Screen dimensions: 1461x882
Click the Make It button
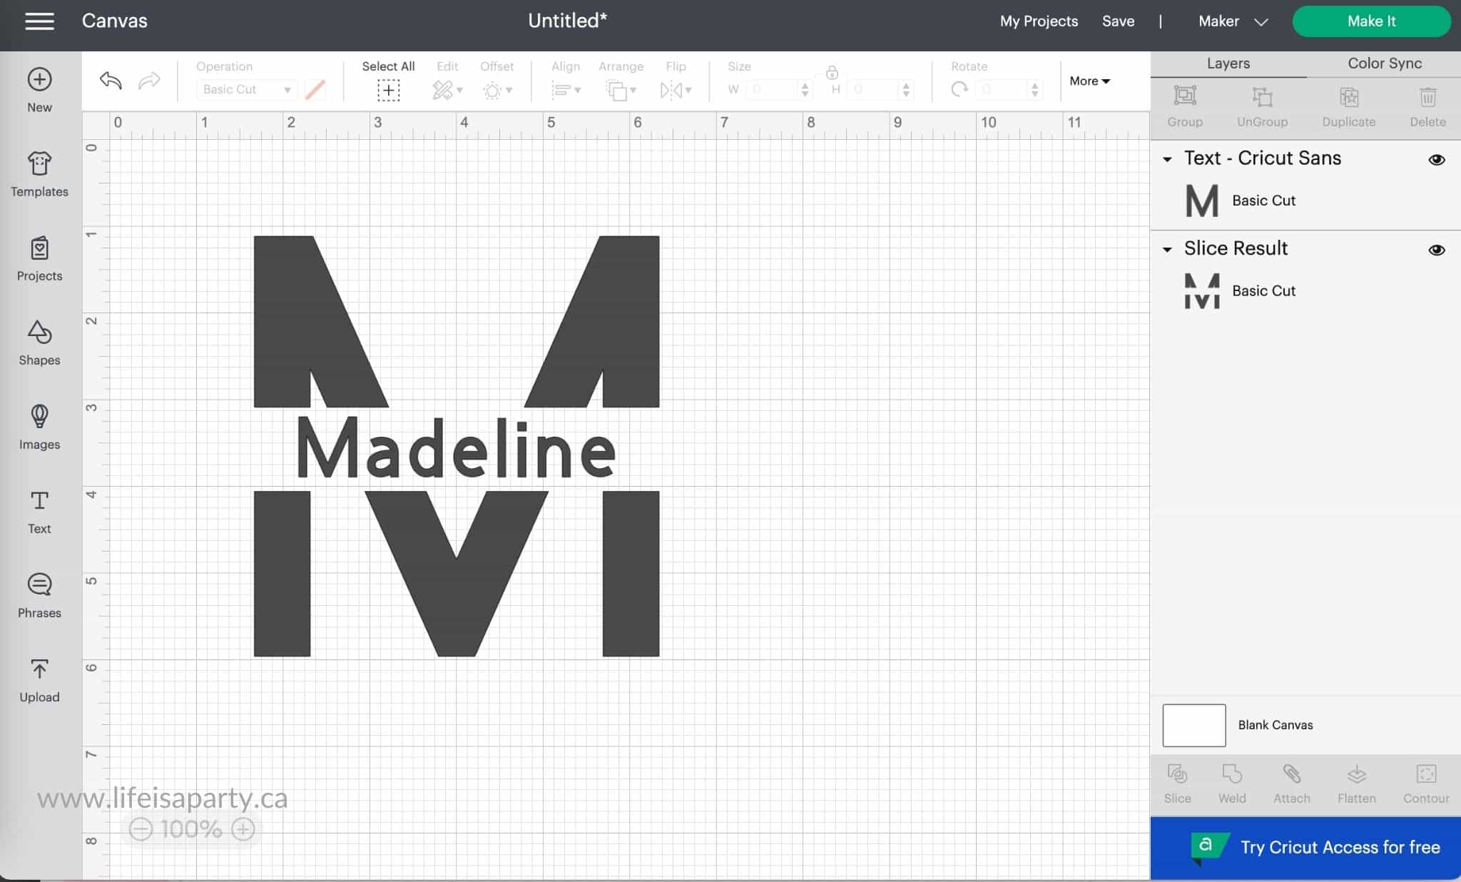pos(1371,22)
